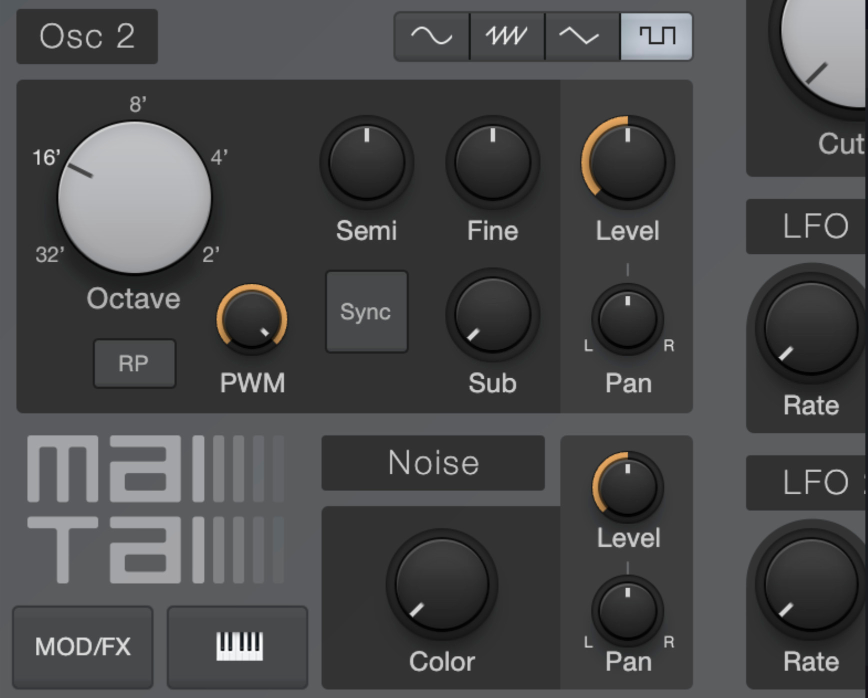Viewport: 868px width, 698px height.
Task: Choose the triangle waveform icon
Action: pos(581,36)
